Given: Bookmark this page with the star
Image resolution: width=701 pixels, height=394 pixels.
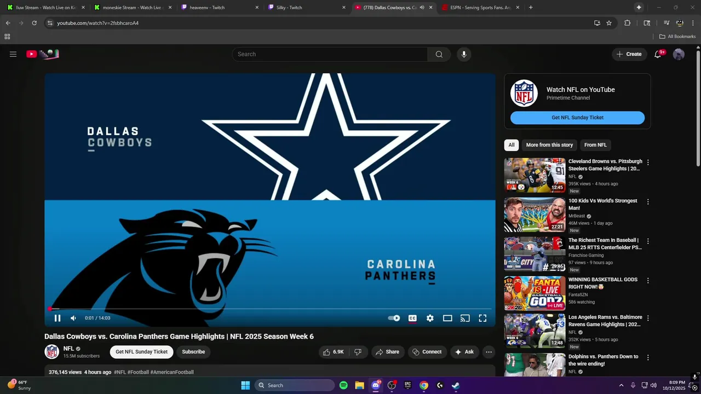Looking at the screenshot, I should tap(609, 23).
